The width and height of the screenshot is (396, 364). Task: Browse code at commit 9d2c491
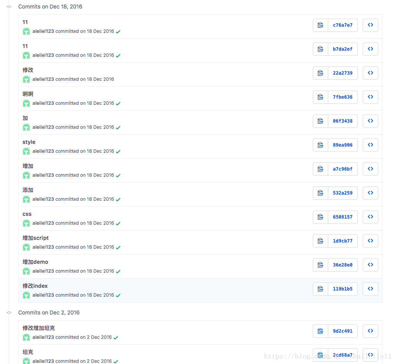(x=370, y=331)
